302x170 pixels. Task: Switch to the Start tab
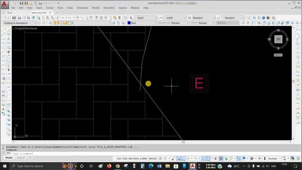pos(9,13)
